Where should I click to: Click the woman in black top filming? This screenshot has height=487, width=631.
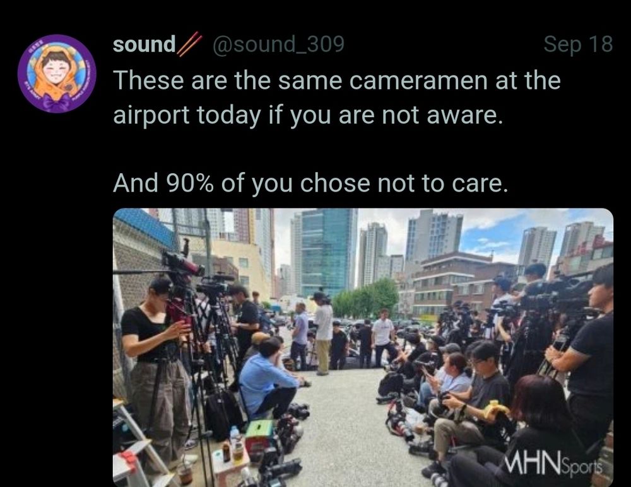[156, 362]
